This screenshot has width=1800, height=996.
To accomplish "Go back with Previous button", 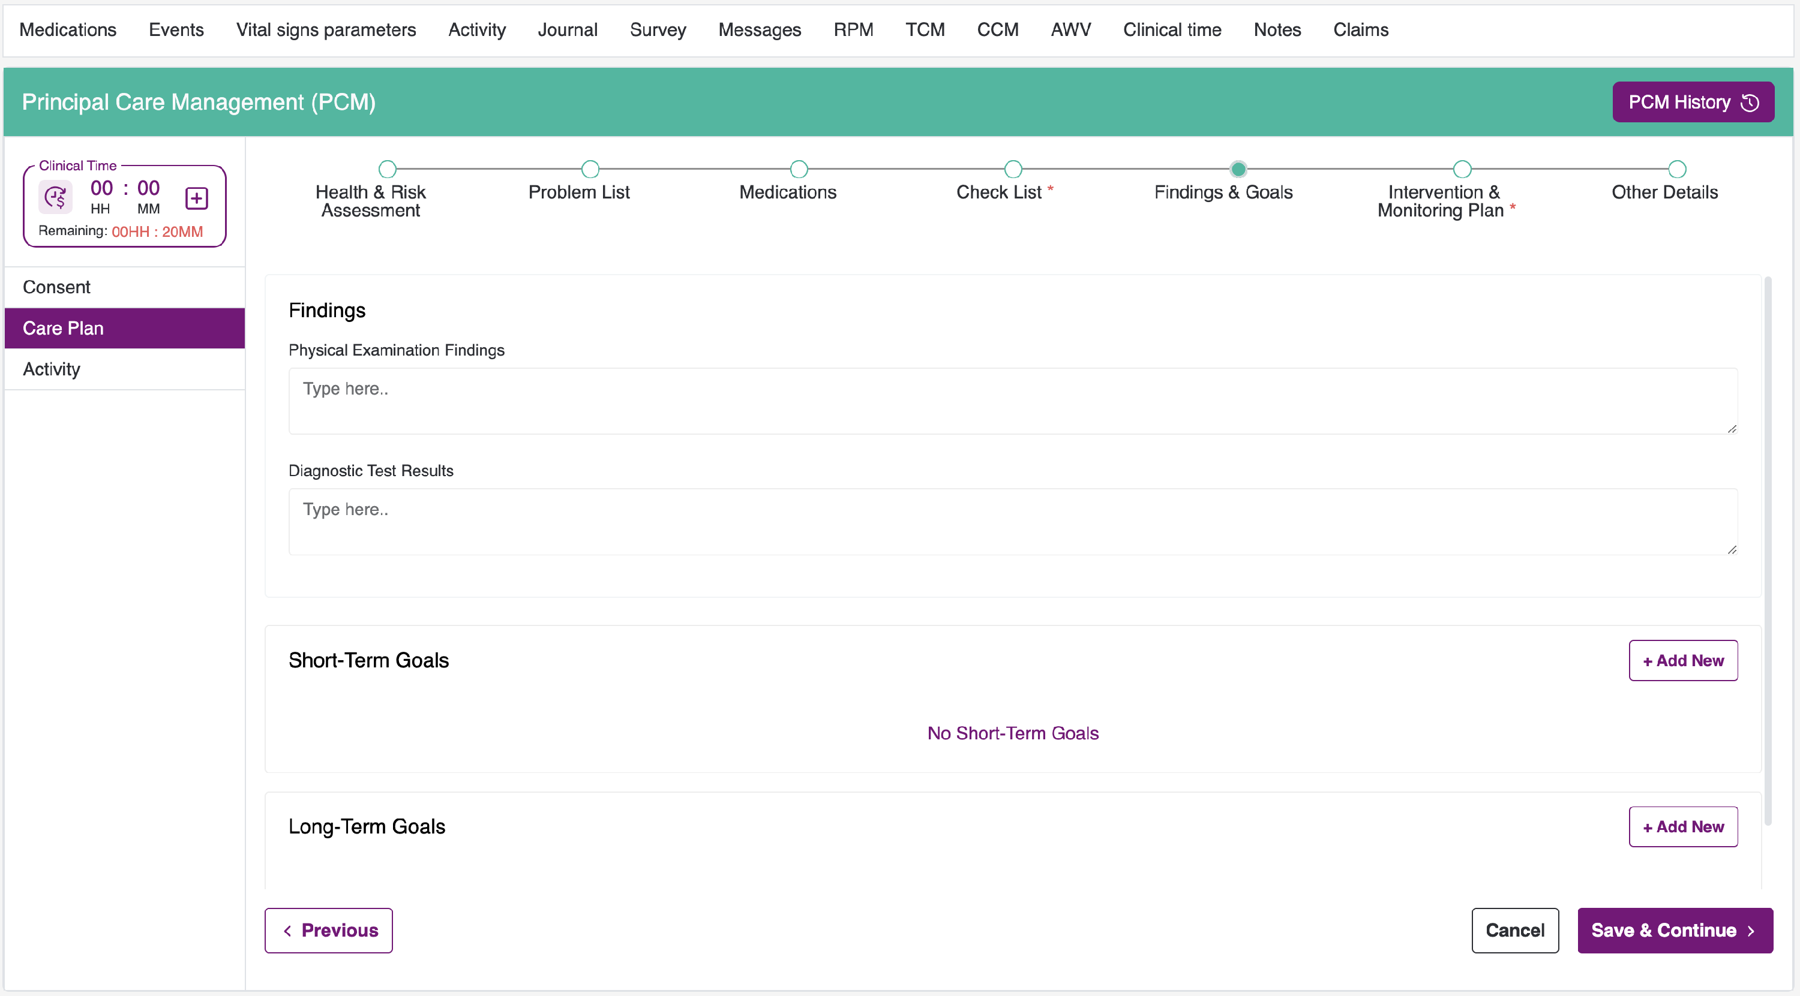I will coord(328,931).
